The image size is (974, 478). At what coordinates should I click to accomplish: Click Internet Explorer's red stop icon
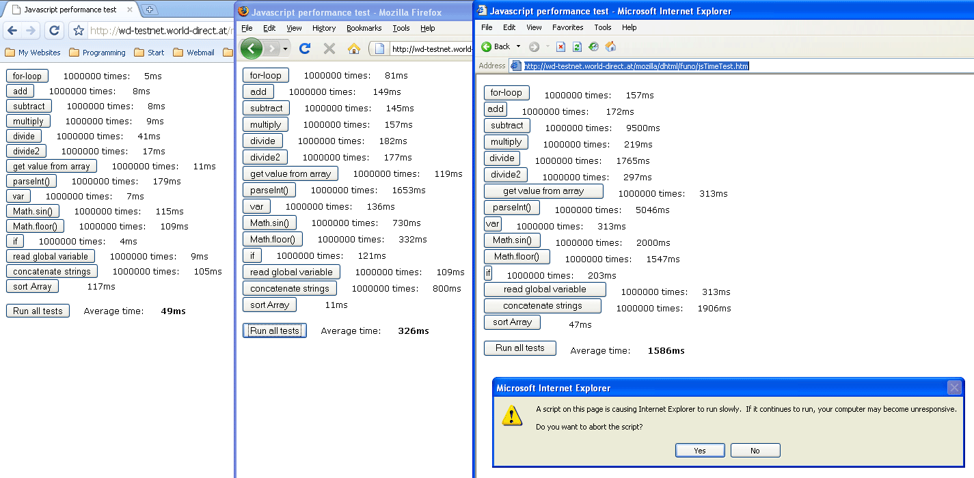tap(560, 46)
